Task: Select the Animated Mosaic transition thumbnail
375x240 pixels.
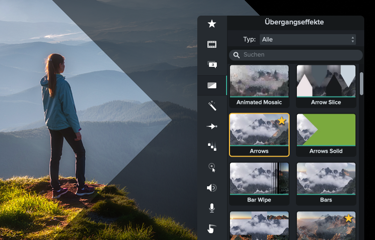Action: click(259, 81)
